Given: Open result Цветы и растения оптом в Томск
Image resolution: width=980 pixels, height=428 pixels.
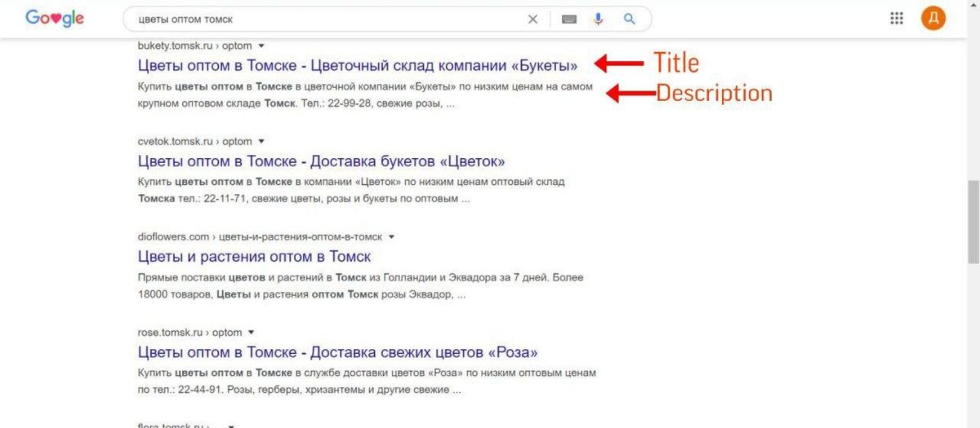Looking at the screenshot, I should (x=255, y=256).
